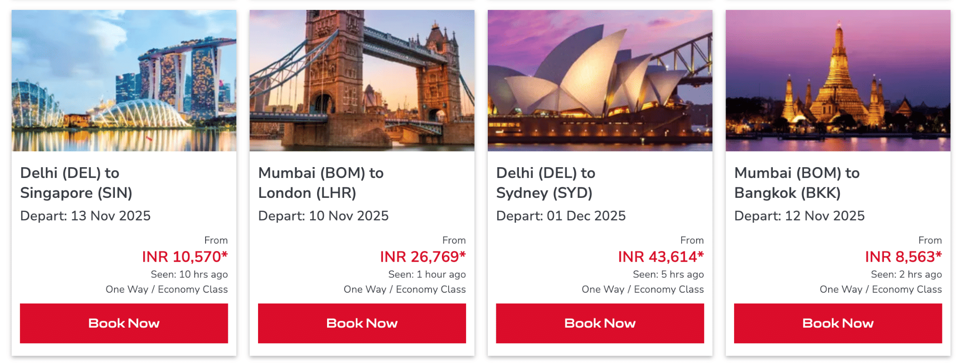Click the INR 10,570 fare price
Screen dimensions: 968x364
[185, 257]
